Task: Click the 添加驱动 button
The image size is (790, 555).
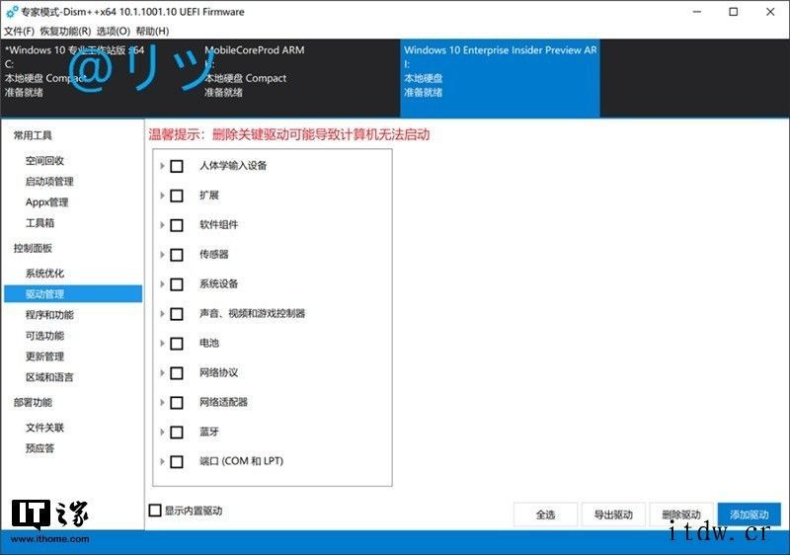Action: point(750,515)
